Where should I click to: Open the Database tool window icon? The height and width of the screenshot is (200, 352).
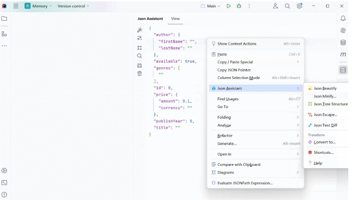(343, 42)
